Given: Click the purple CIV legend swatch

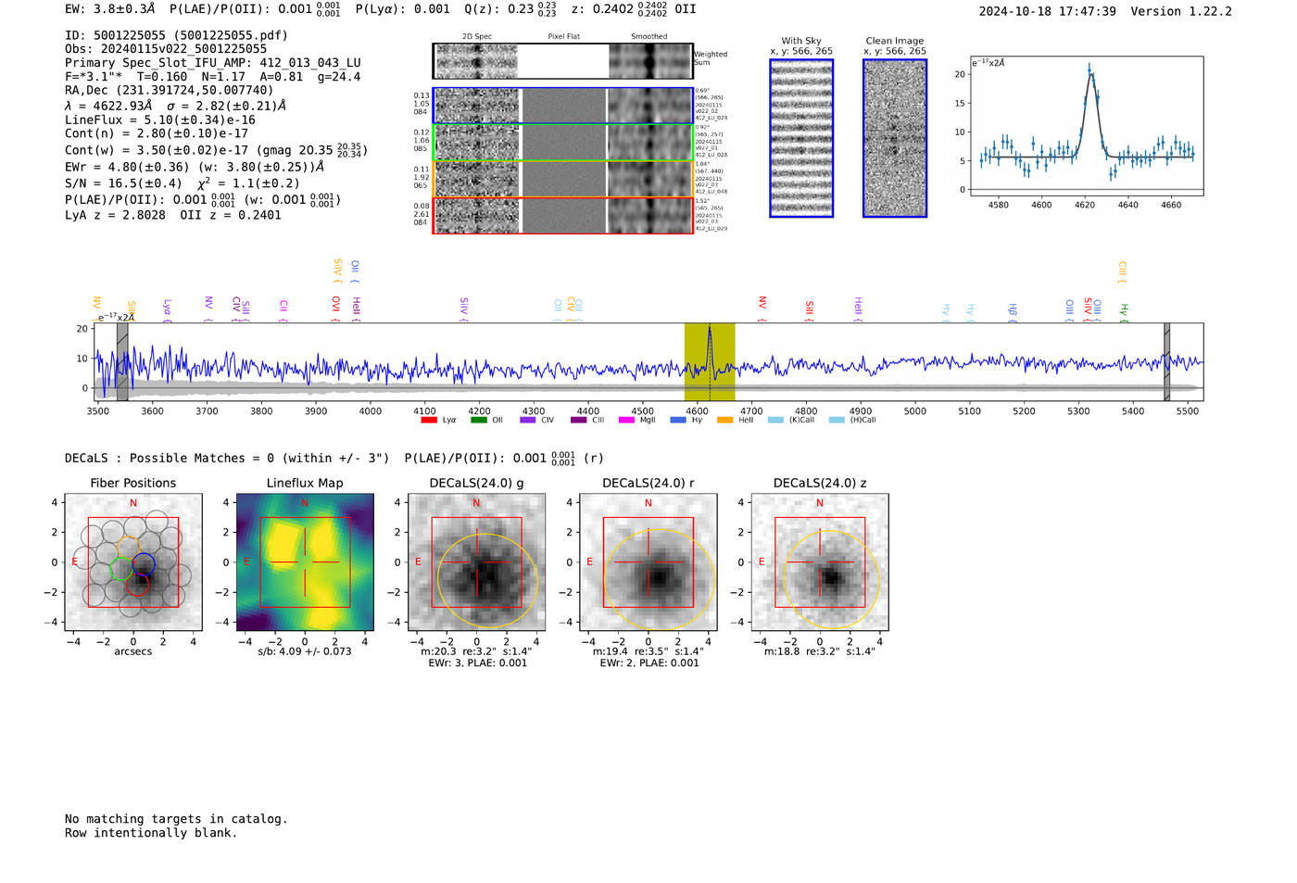Looking at the screenshot, I should click(528, 420).
